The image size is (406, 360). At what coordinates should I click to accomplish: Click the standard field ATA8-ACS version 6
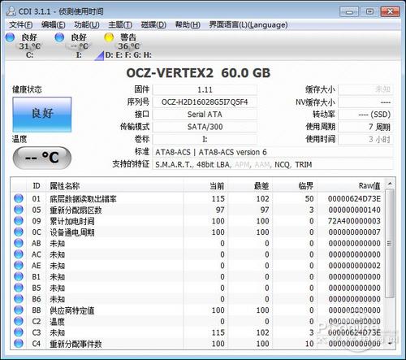(273, 152)
